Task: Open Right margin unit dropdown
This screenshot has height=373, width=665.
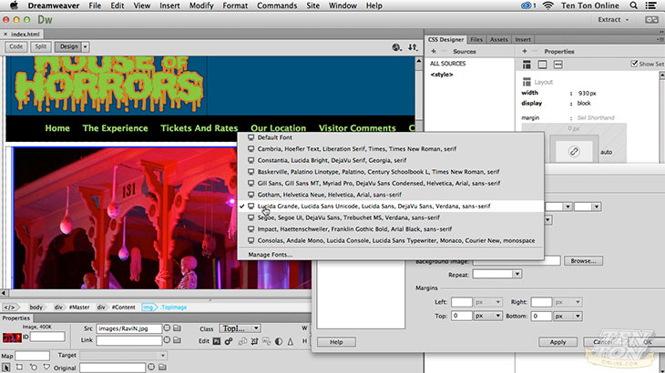Action: [x=568, y=302]
